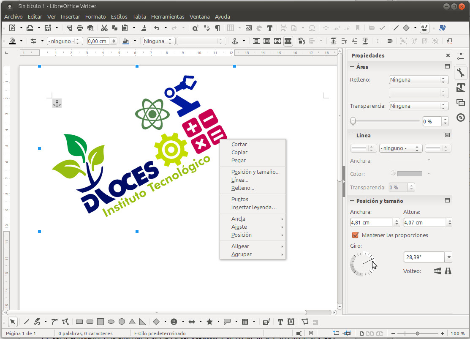This screenshot has height=339, width=470.
Task: Toggle the sidebar Properties wrench button
Action: click(x=461, y=72)
